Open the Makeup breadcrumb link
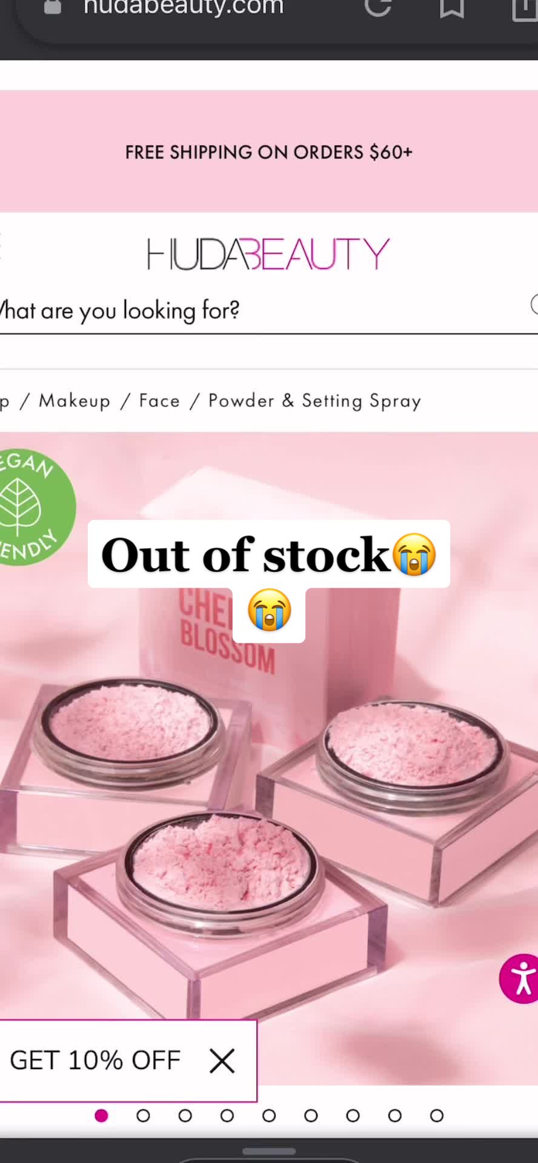This screenshot has width=538, height=1163. (75, 401)
